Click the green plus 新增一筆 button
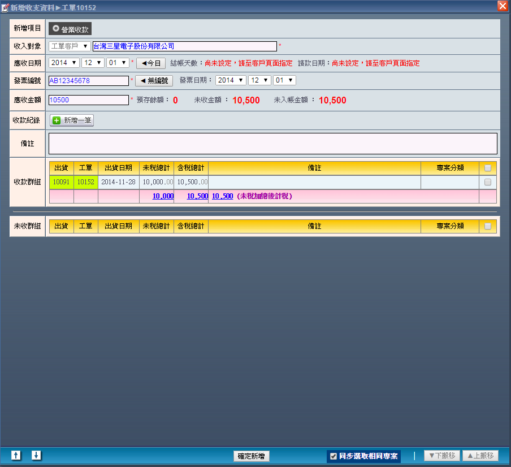Screen dimensions: 511x467 [72, 120]
